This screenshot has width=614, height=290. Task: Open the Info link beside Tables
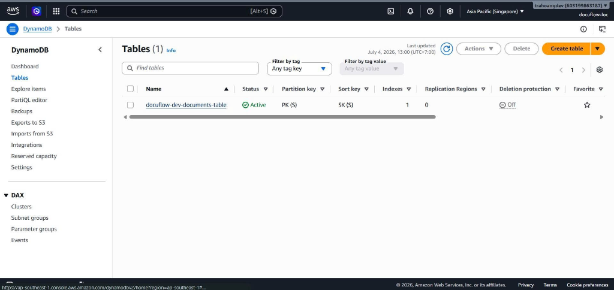pos(171,50)
